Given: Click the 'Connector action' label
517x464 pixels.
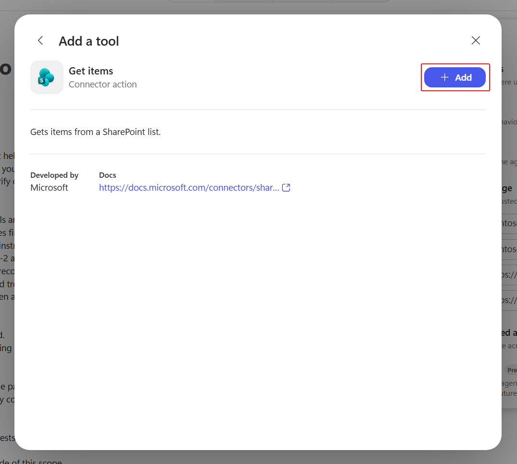Looking at the screenshot, I should tap(102, 85).
